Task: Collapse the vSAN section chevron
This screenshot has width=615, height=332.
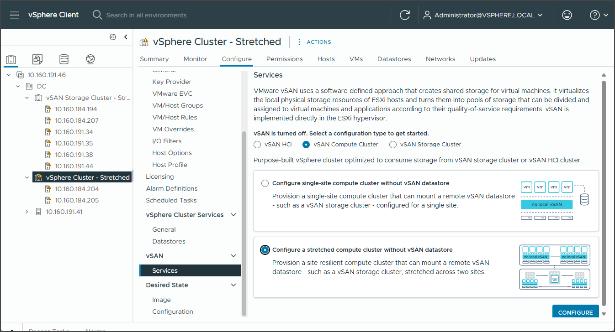Action: click(x=234, y=256)
